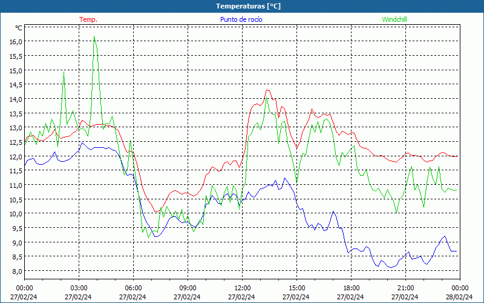Click the 9,5 value on the y-axis
484x303 pixels.
(x=18, y=228)
